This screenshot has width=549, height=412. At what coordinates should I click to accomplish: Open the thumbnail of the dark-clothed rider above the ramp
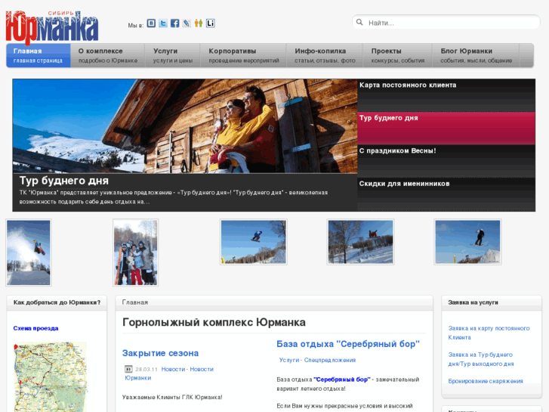(x=467, y=242)
